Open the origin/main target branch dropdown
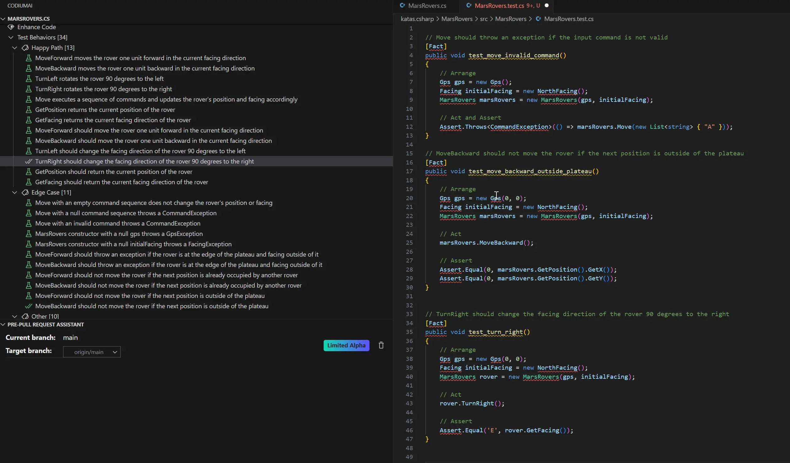Image resolution: width=790 pixels, height=463 pixels. coord(92,352)
